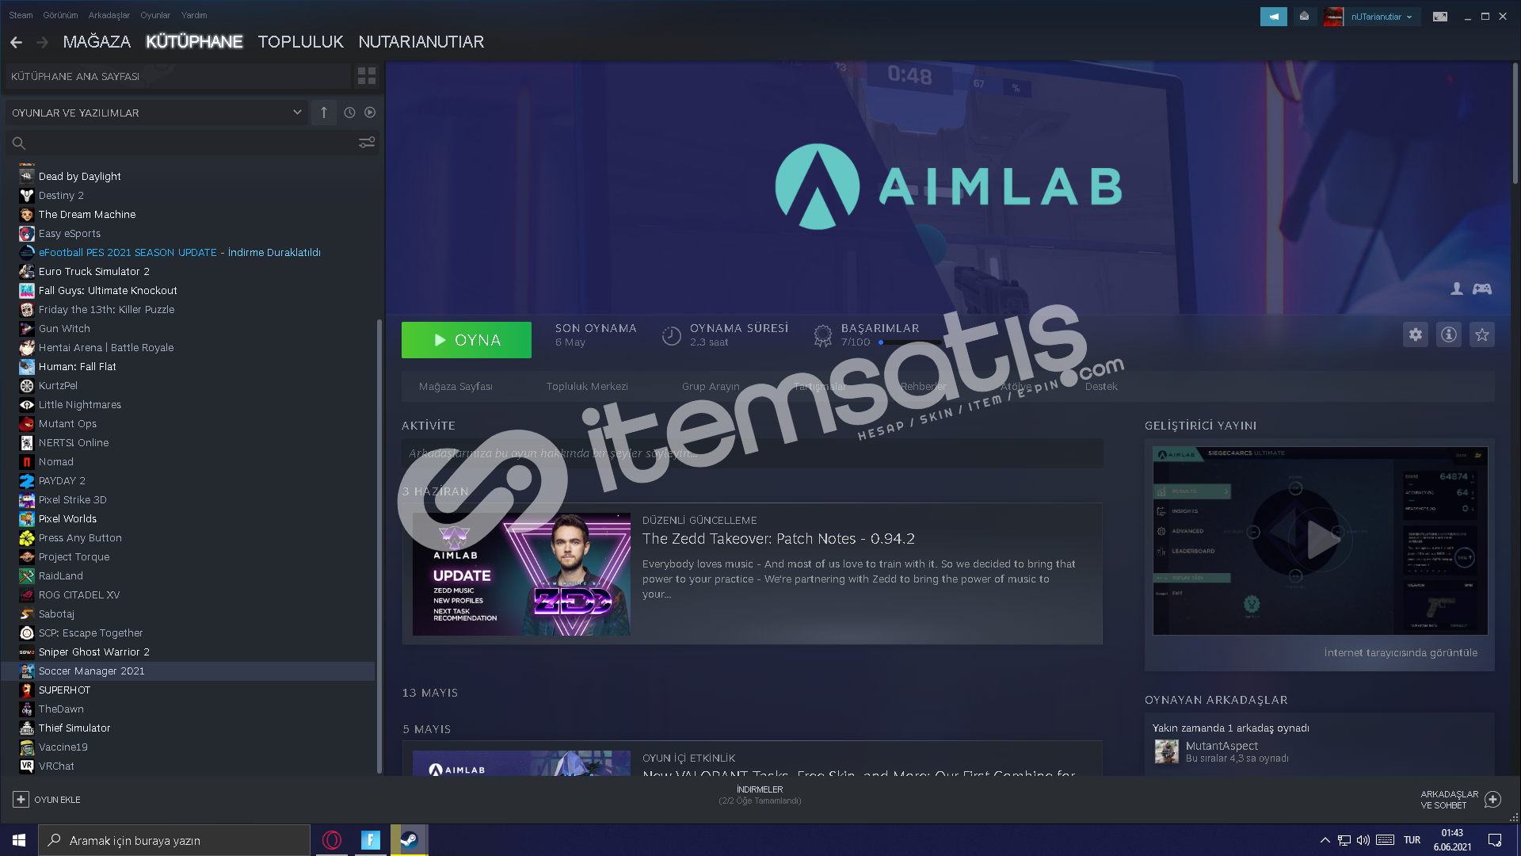Open the Görünüm menu
The width and height of the screenshot is (1521, 856).
point(60,15)
